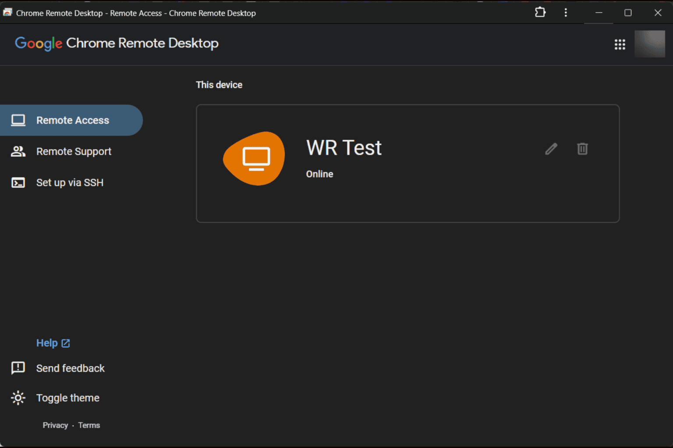Click the account profile avatar
Image resolution: width=673 pixels, height=448 pixels.
pos(650,44)
